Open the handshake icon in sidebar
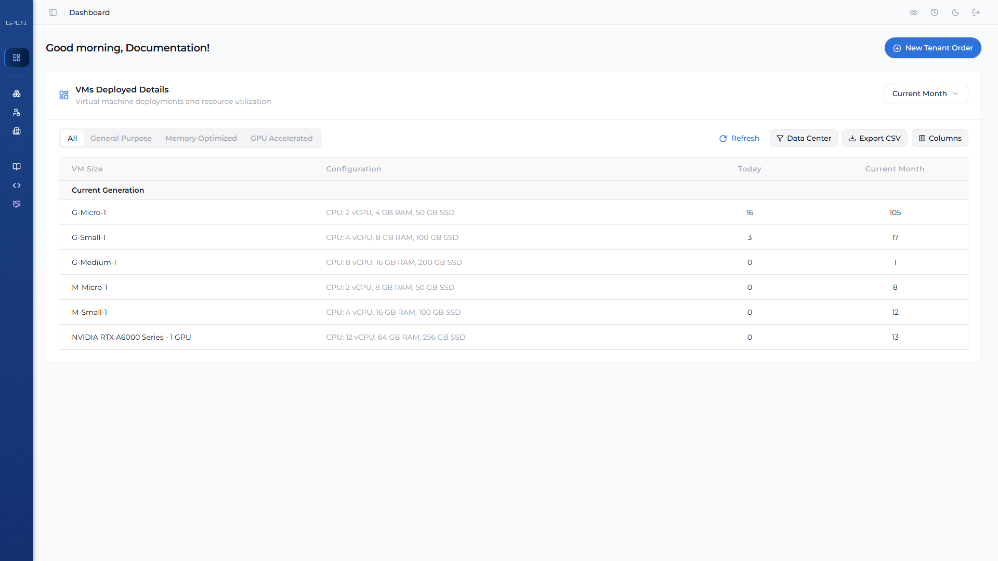Viewport: 998px width, 561px height. click(x=17, y=204)
